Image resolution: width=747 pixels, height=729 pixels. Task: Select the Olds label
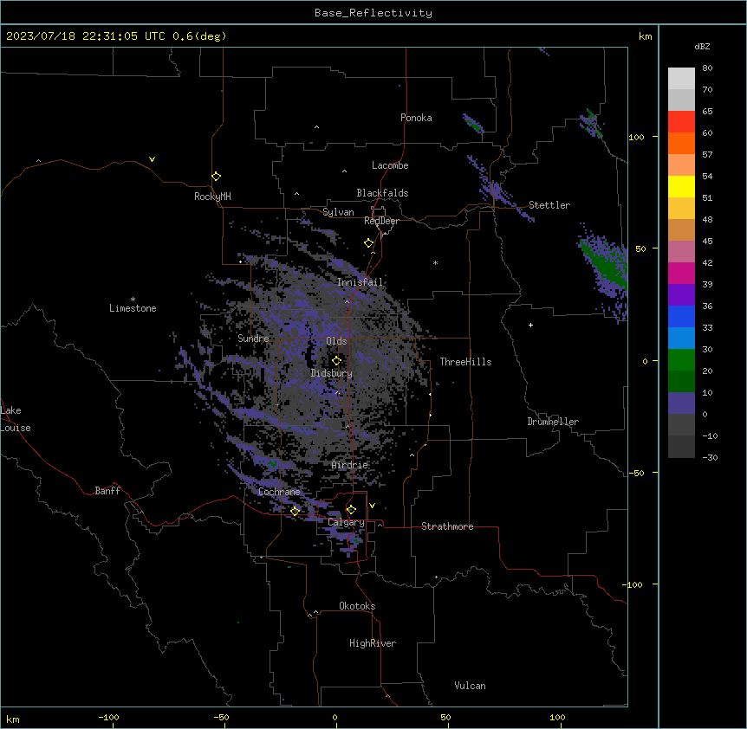336,341
